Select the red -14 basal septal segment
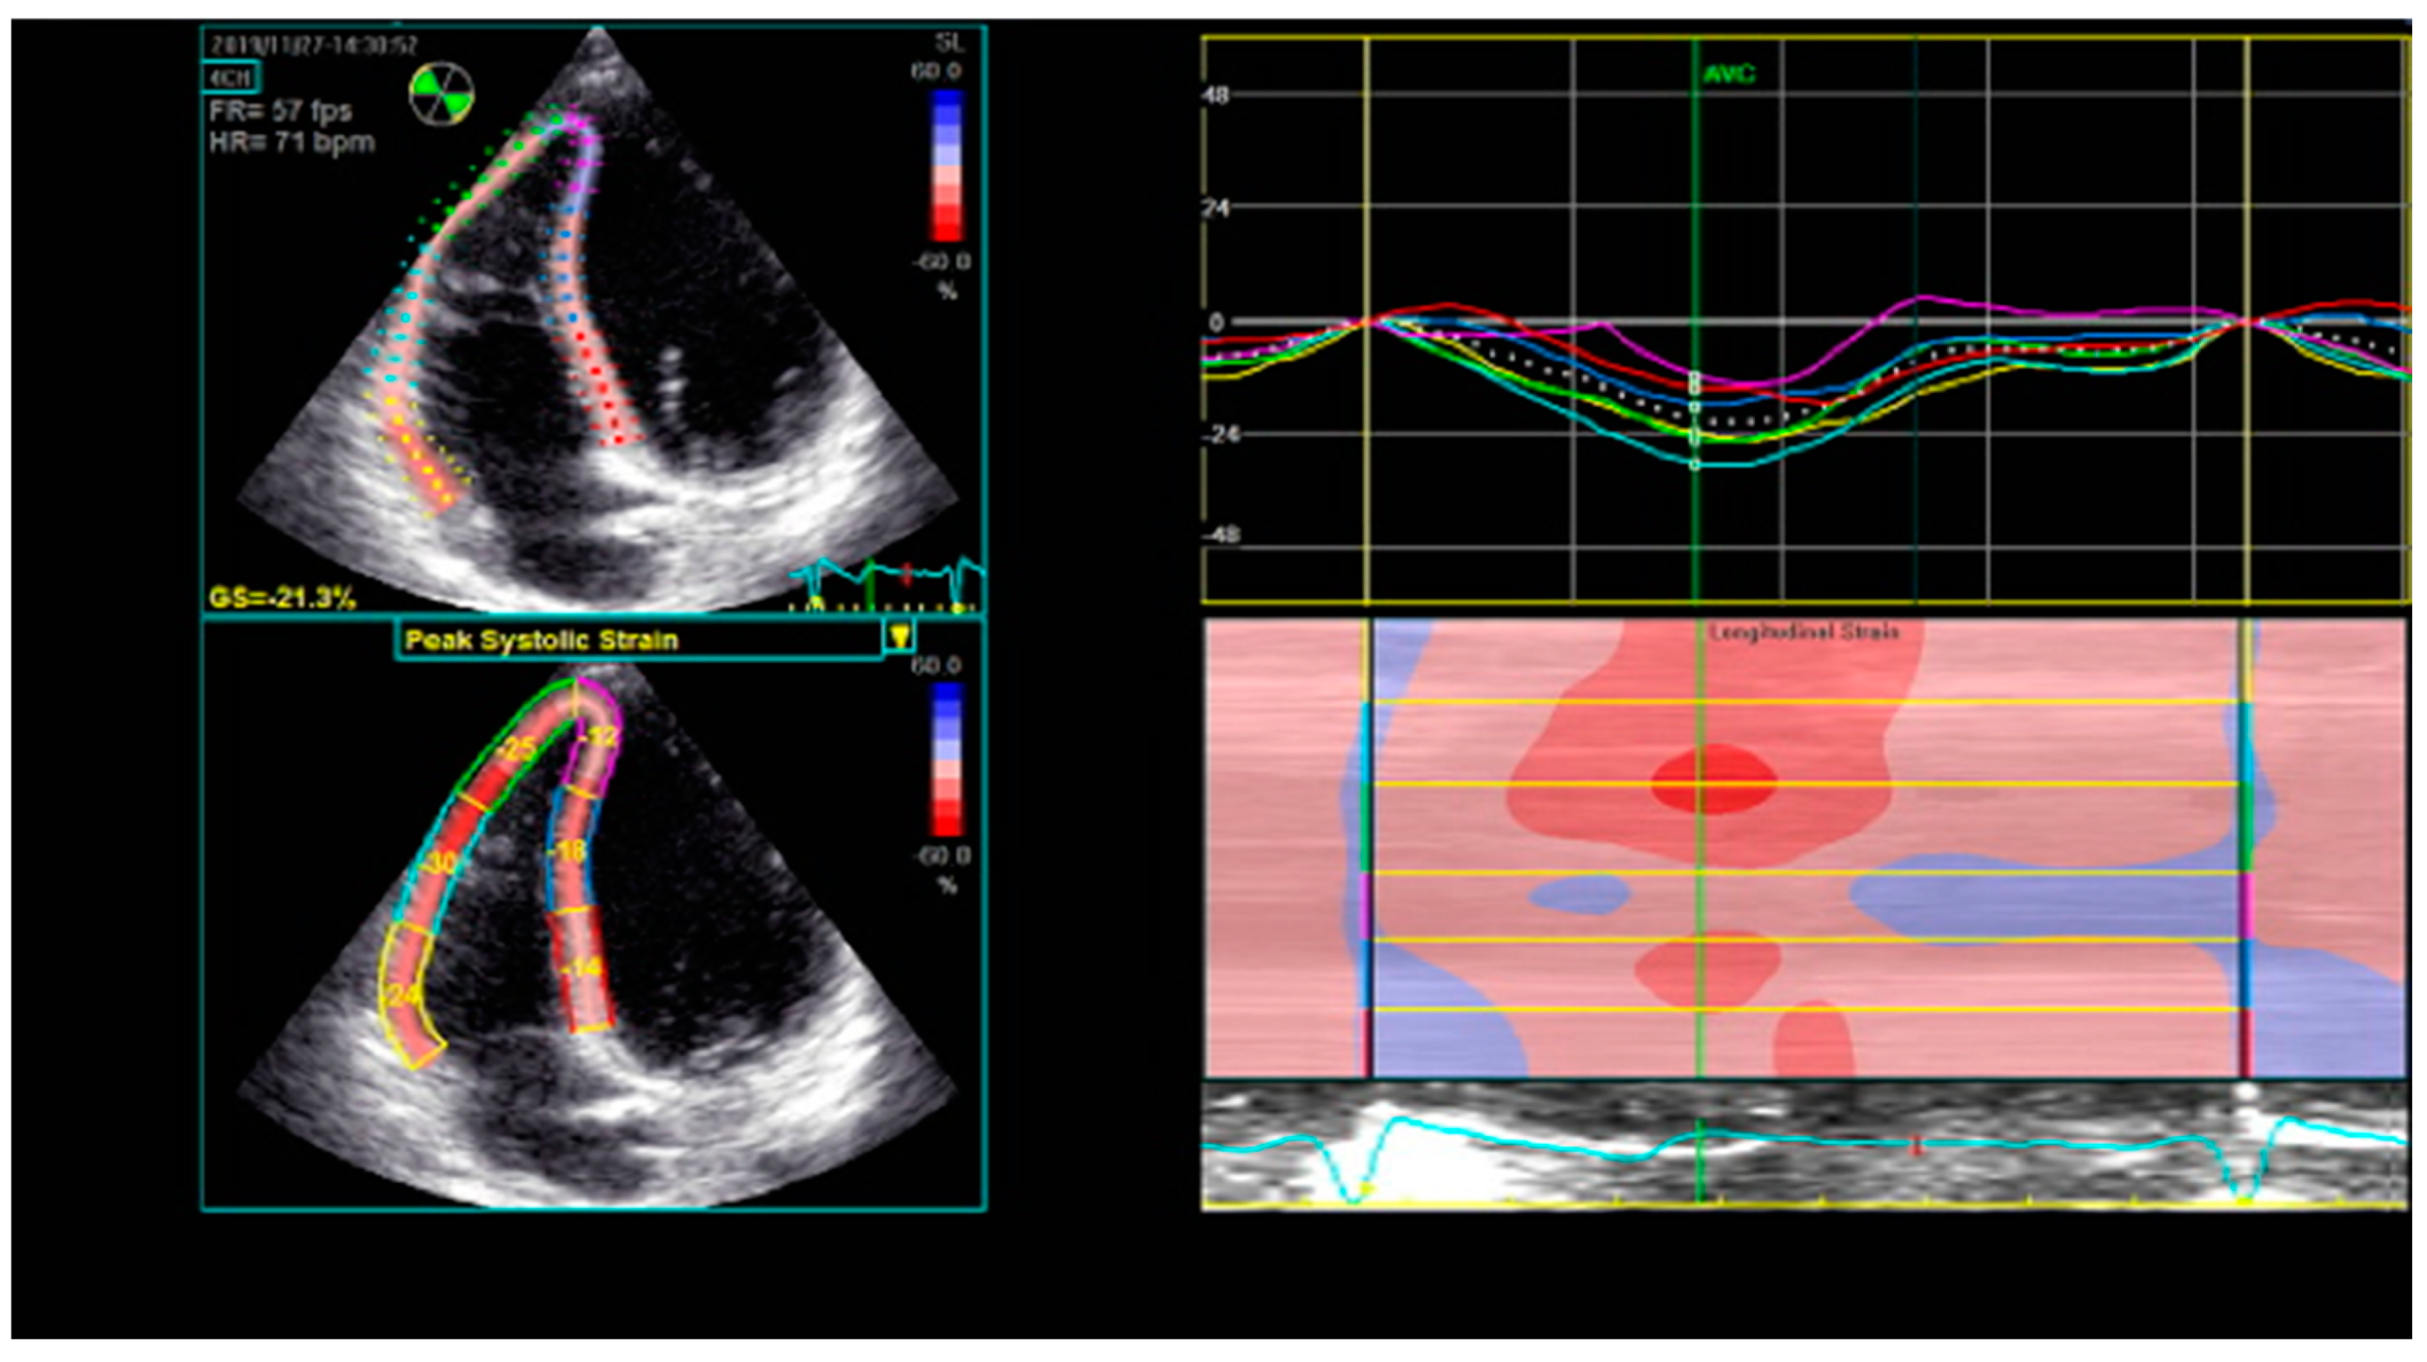 (x=584, y=968)
